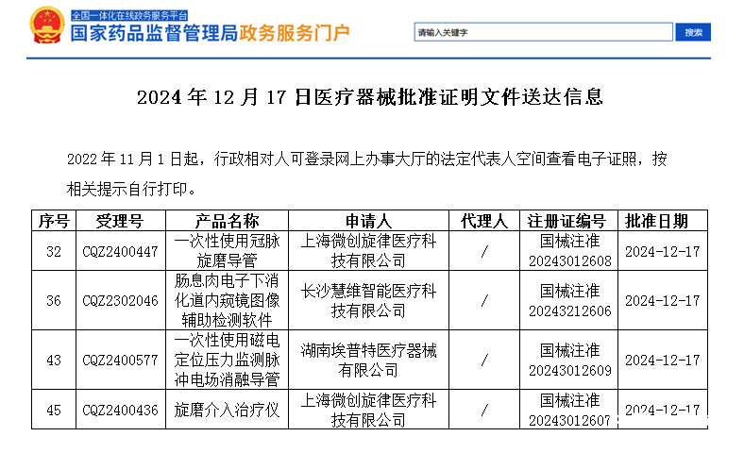Select the 批准日期 column header
744x470 pixels.
(663, 221)
